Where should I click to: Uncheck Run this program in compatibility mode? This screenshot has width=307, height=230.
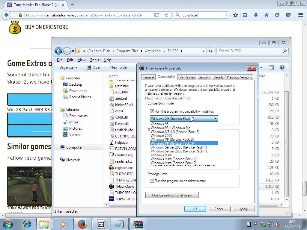pyautogui.click(x=152, y=111)
